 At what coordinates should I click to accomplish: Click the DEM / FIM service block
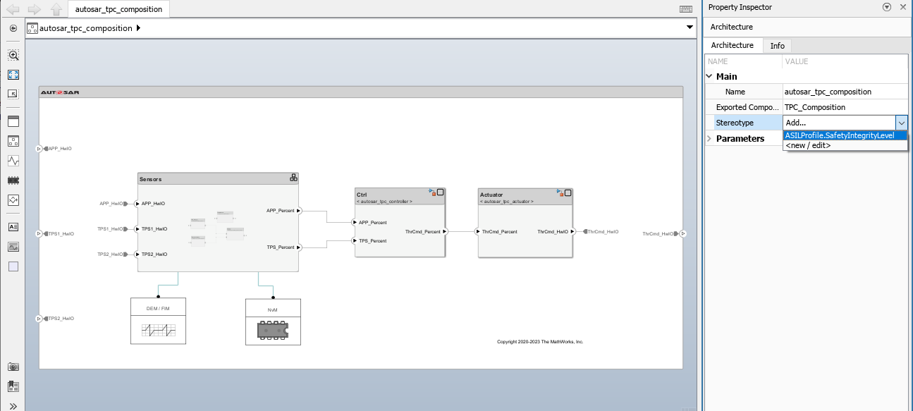(x=159, y=321)
